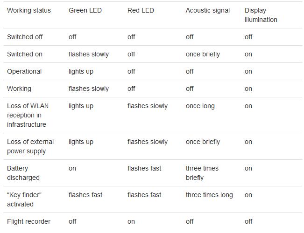Click the "once long" acoustic signal cell
This screenshot has height=233, width=304.
point(200,106)
